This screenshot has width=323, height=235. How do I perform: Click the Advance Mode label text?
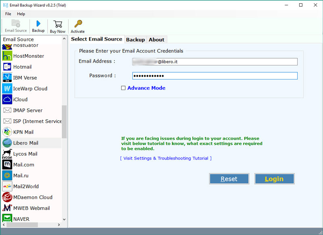pos(146,88)
